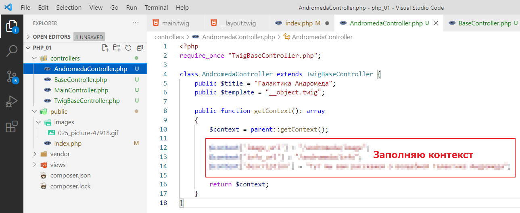The image size is (520, 213).
Task: Collapse all folders in explorer
Action: [x=140, y=48]
